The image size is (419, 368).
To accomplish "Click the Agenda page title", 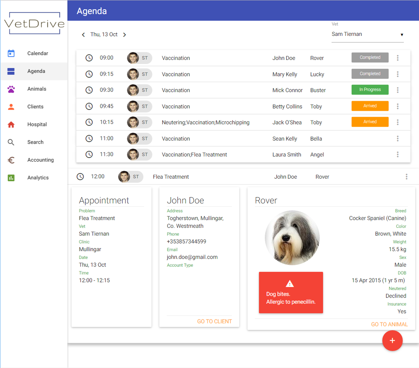I will (x=92, y=11).
